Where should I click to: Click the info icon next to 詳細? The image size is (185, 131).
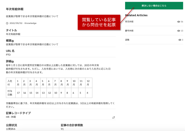coord(13,62)
